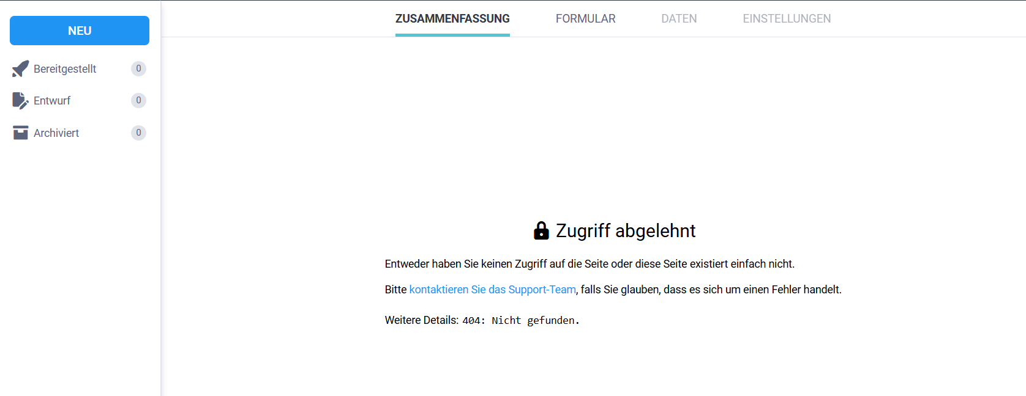This screenshot has height=396, width=1026.
Task: Open the Bereitgestellt forms list
Action: (65, 69)
